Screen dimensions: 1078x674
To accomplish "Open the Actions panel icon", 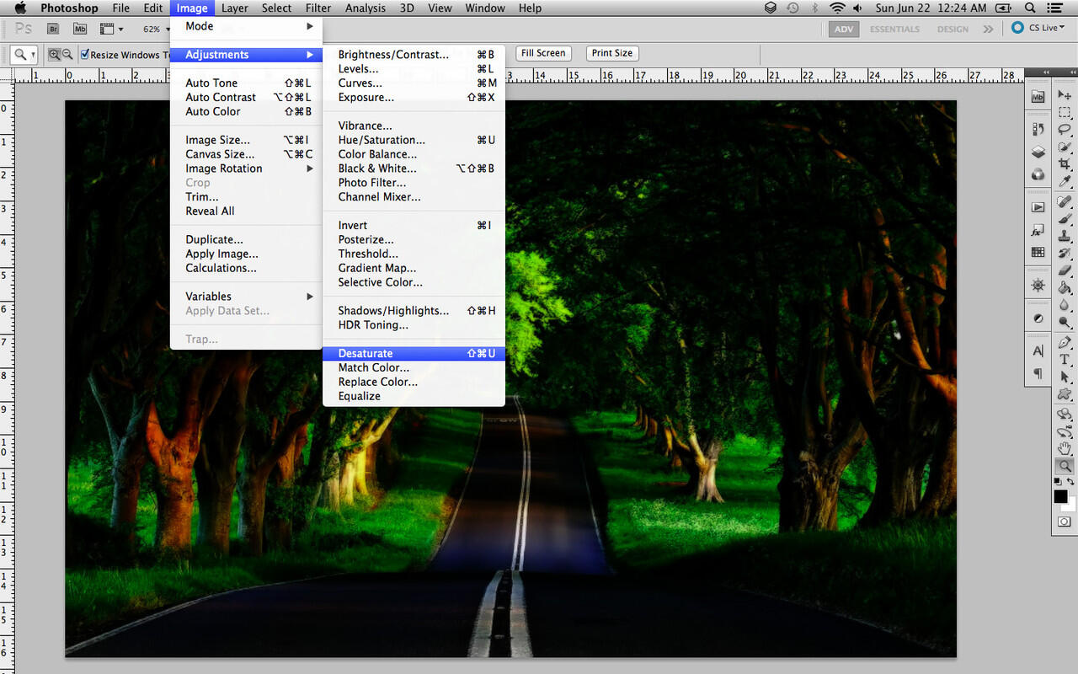I will 1038,207.
